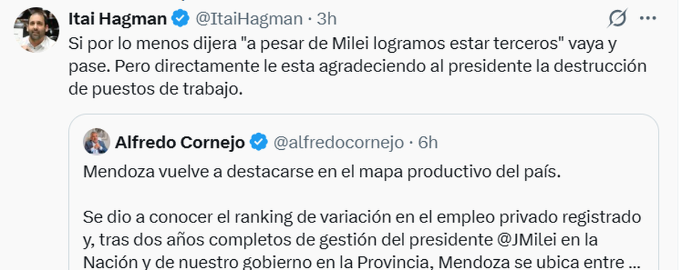Open the post's 3h timestamp

[327, 19]
